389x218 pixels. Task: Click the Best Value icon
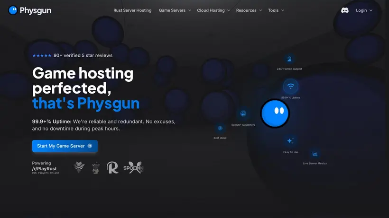(220, 128)
